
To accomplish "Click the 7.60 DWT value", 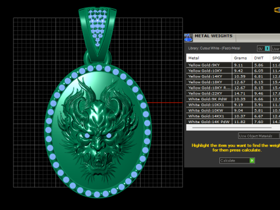I will 259,122.
